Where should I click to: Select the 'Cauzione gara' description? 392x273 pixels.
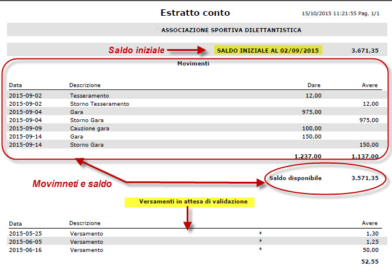click(x=90, y=129)
